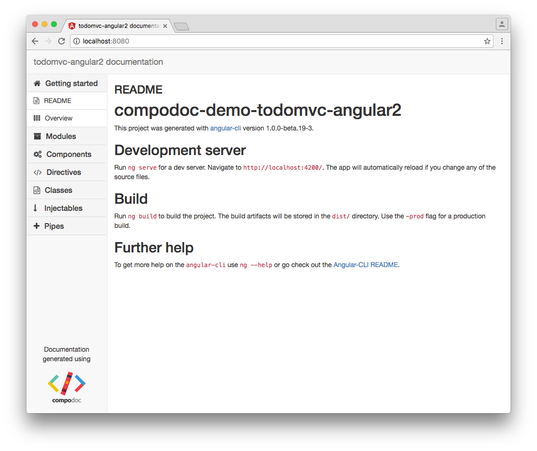The width and height of the screenshot is (537, 451).
Task: Select the README document icon in sidebar
Action: click(x=37, y=101)
